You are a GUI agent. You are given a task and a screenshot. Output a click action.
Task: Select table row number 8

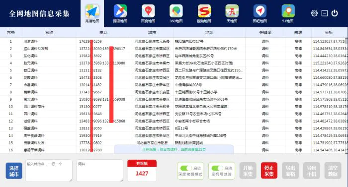(174, 92)
